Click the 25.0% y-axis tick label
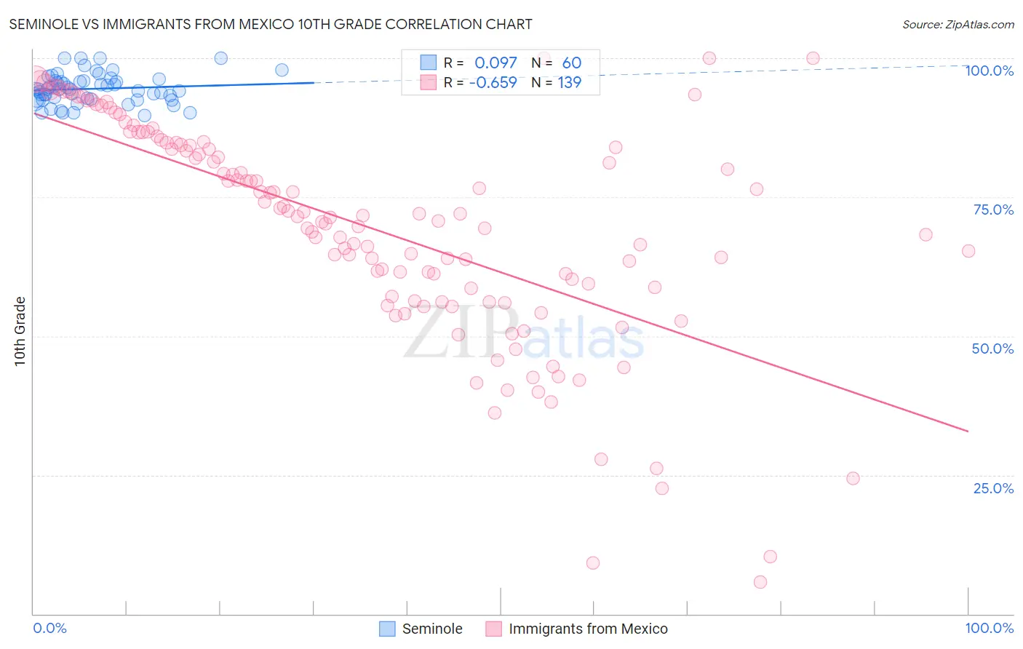Image resolution: width=1023 pixels, height=649 pixels. (993, 488)
